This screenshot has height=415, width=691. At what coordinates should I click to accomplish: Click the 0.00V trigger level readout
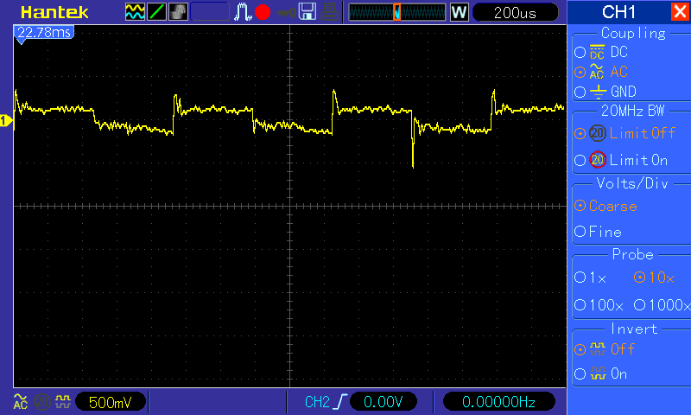point(383,402)
